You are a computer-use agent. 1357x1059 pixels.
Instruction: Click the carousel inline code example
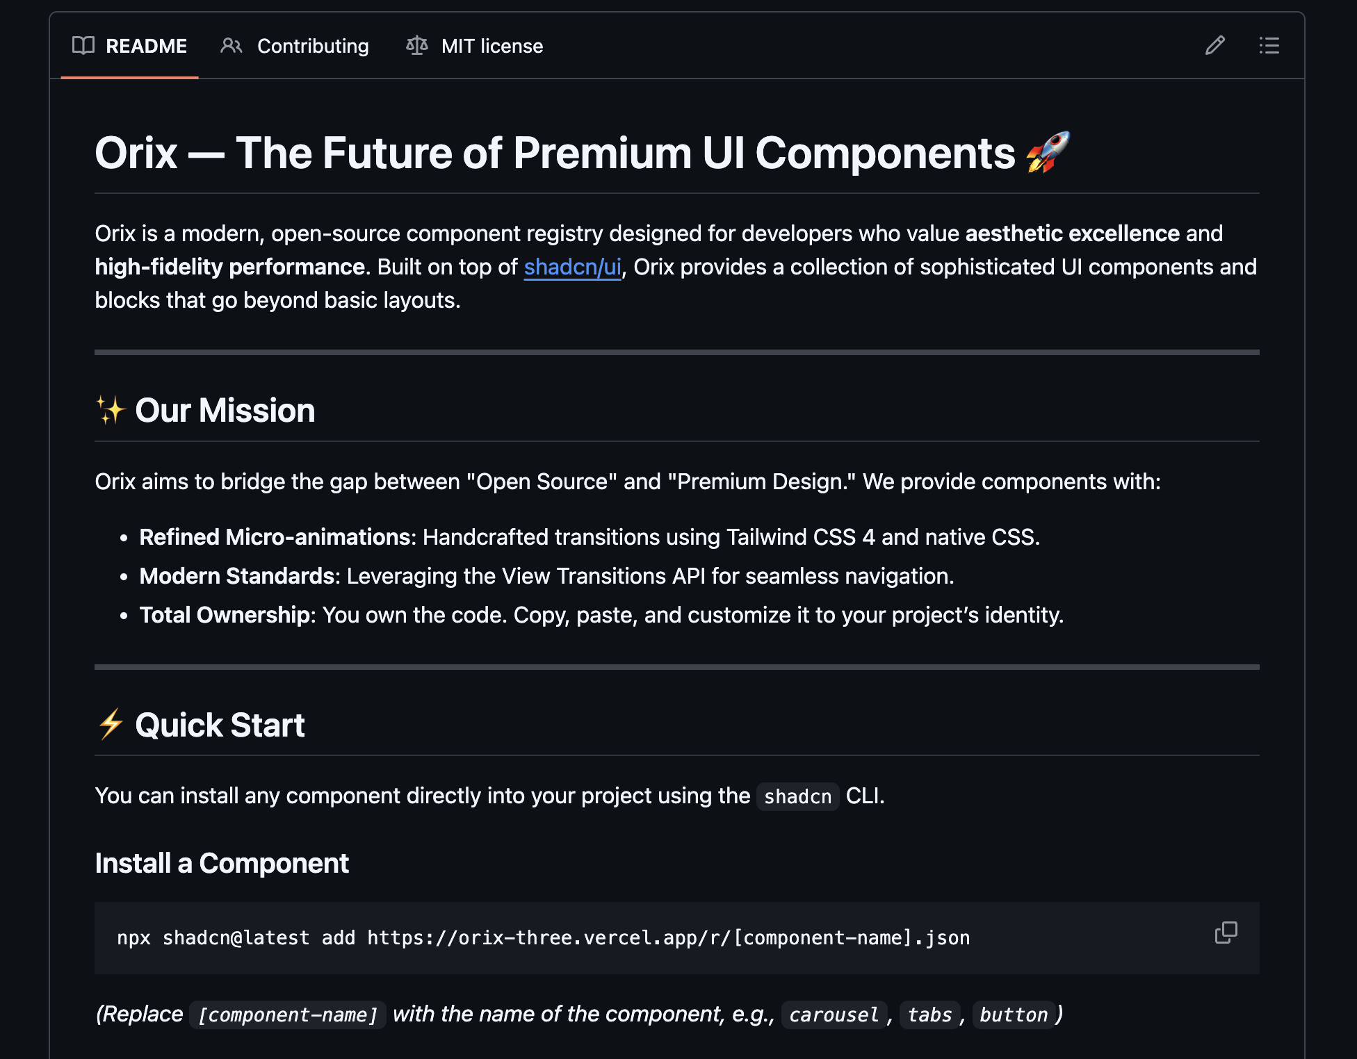(x=834, y=1015)
